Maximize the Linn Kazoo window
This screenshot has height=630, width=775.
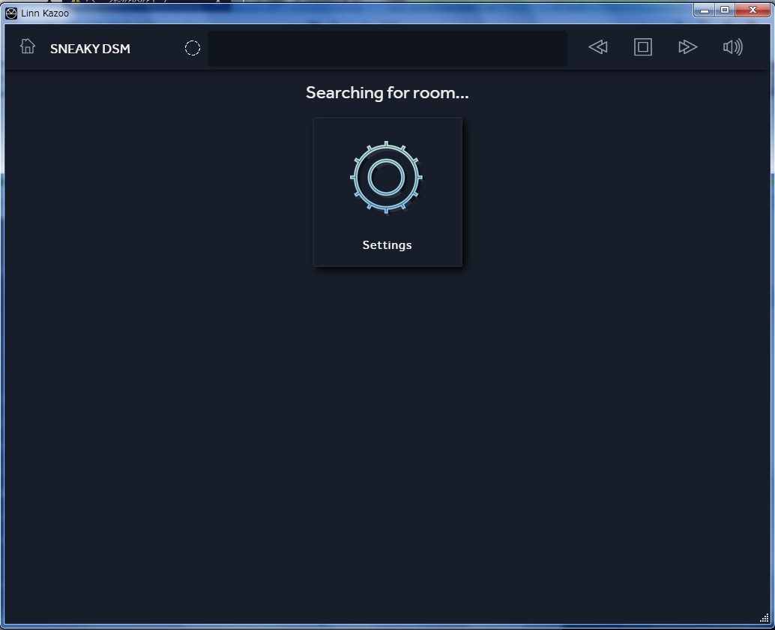(x=724, y=10)
